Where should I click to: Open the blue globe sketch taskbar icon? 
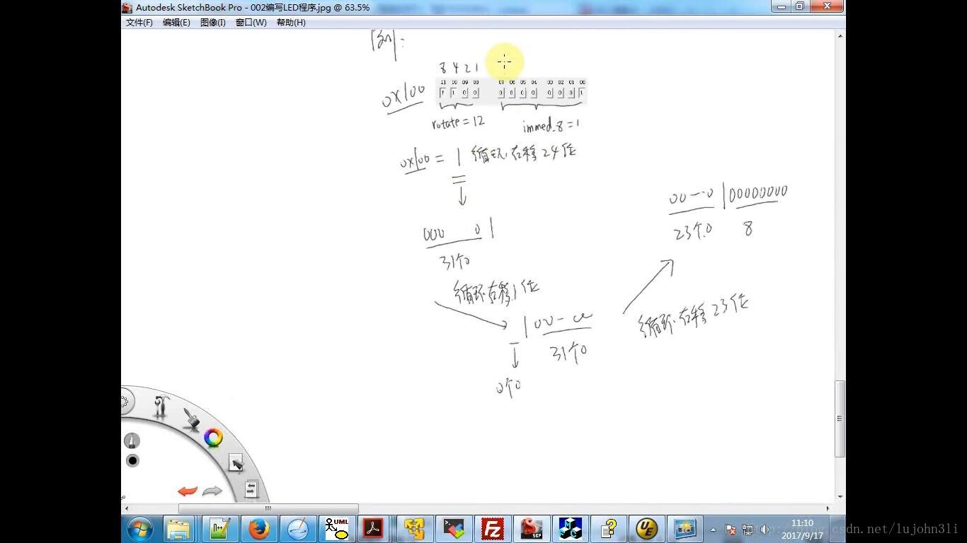(x=297, y=529)
